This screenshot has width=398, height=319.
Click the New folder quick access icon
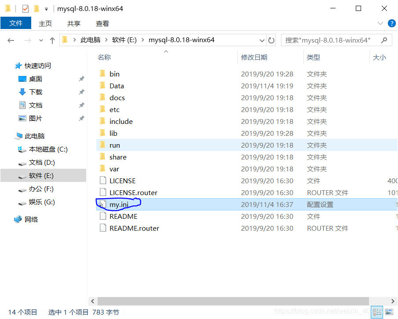pos(37,9)
